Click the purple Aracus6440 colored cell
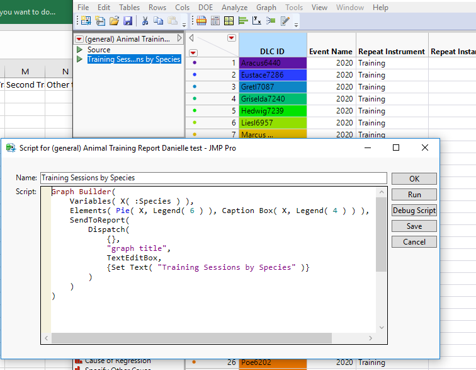Screen dimensions: 476x370 coord(273,63)
